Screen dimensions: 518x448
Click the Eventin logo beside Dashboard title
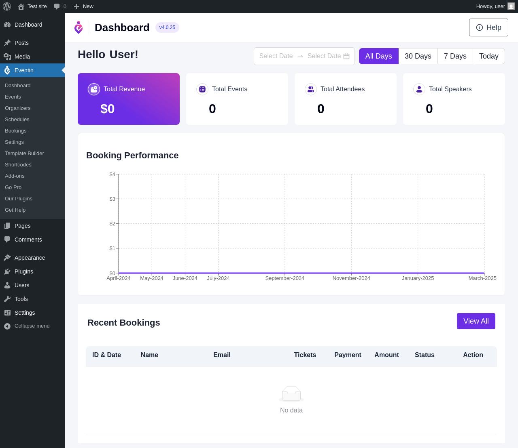pos(79,27)
